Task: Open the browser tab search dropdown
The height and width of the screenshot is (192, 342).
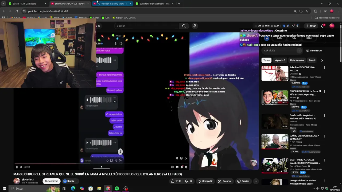Action: tap(3, 4)
